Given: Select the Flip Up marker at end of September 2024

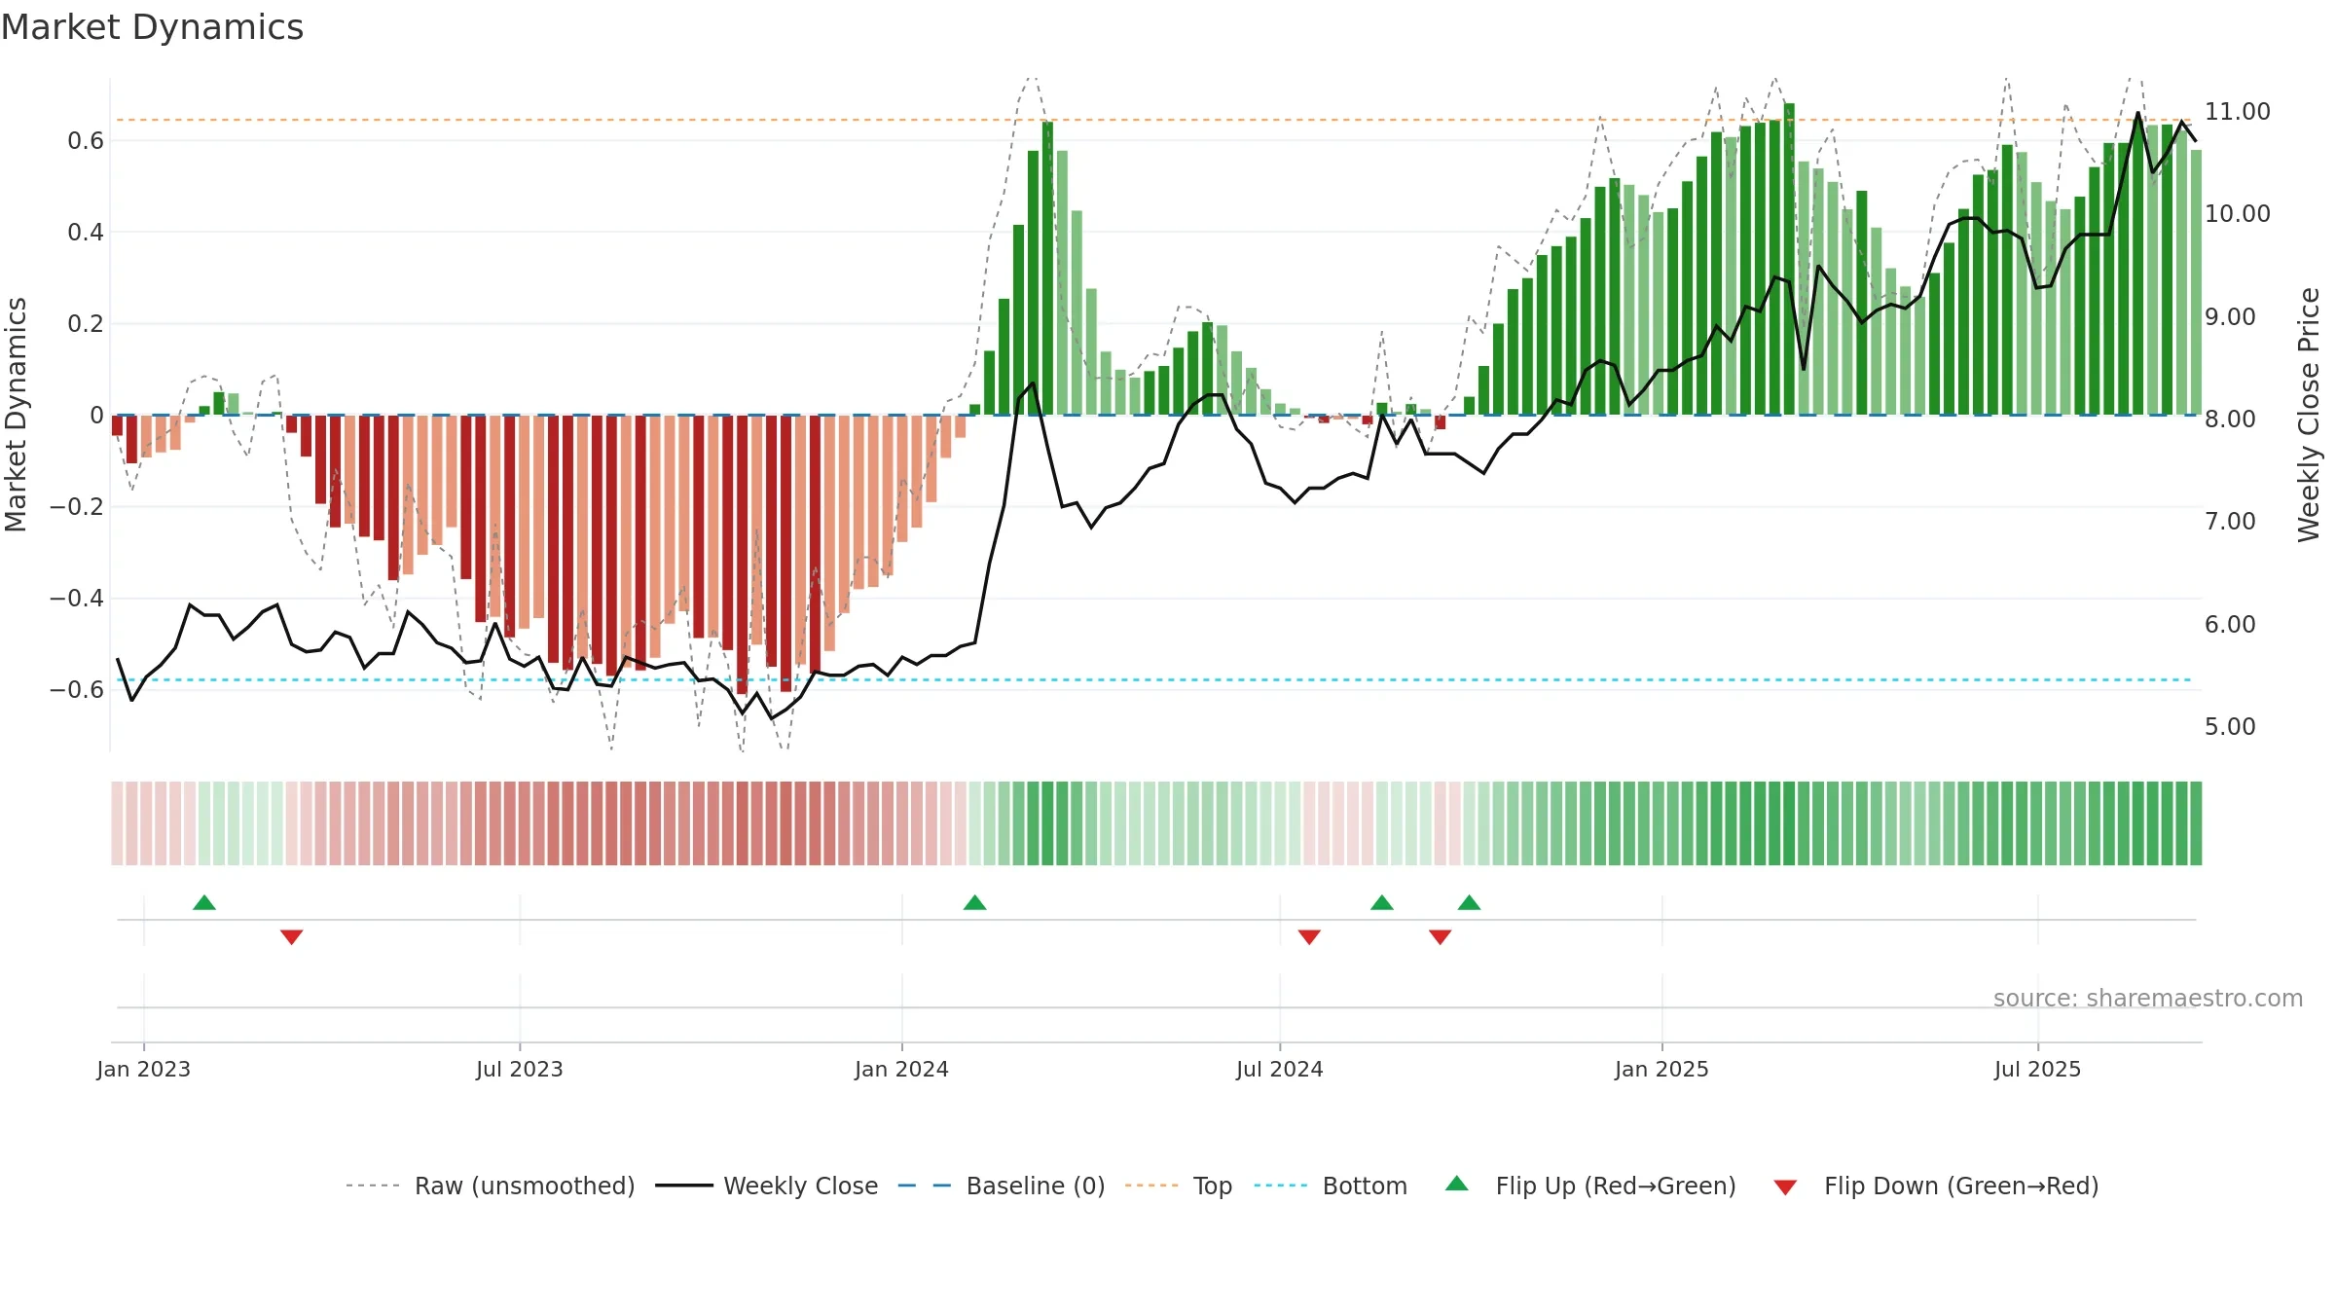Looking at the screenshot, I should pos(1470,903).
